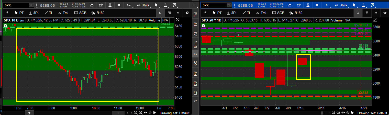Toggle single-chart view button on right chart
The height and width of the screenshot is (115, 389).
tap(358, 13)
